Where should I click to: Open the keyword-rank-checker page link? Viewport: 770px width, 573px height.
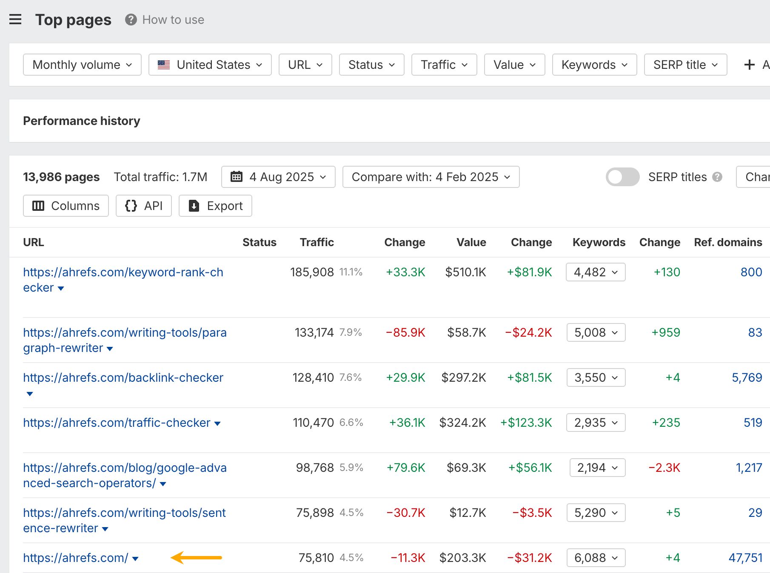tap(123, 272)
